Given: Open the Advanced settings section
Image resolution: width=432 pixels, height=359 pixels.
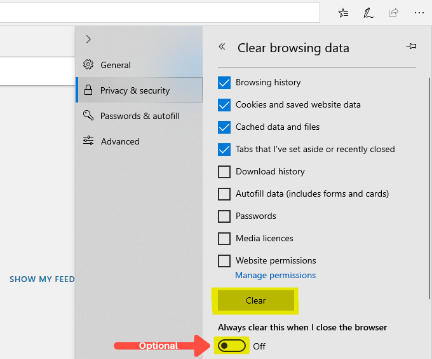Looking at the screenshot, I should (139, 141).
